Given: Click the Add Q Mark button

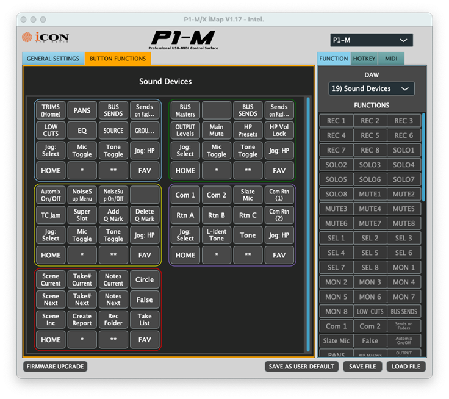Looking at the screenshot, I should (113, 215).
